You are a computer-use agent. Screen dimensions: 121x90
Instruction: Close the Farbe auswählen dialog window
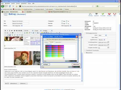click(x=77, y=37)
